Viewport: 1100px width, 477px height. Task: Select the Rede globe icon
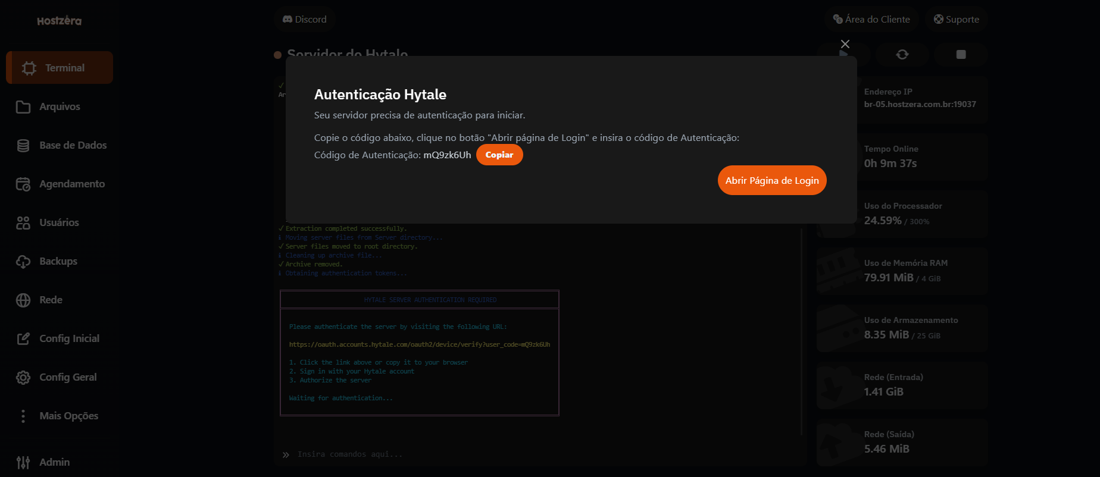coord(23,300)
